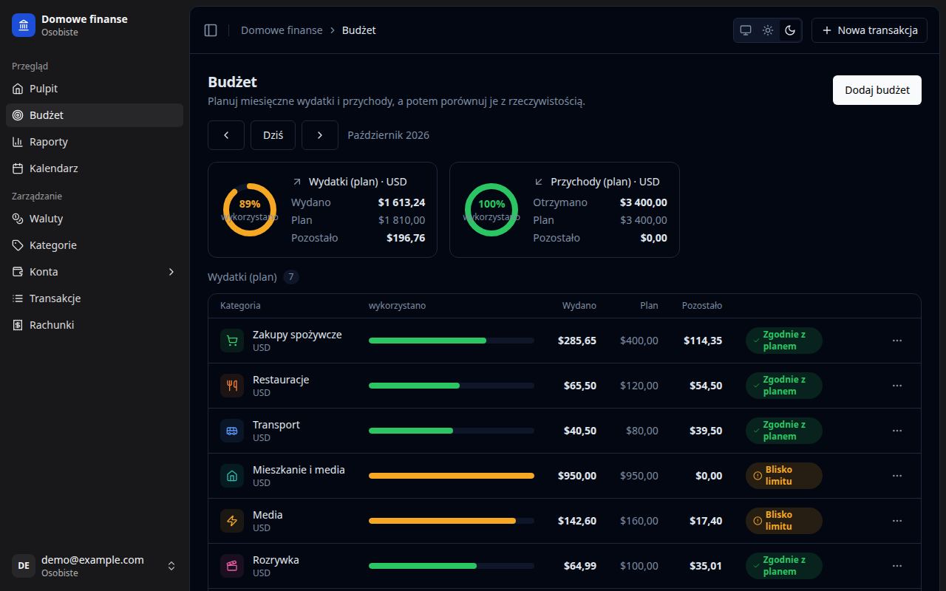
Task: Click the Domowe finanse bank logo icon
Action: 24,25
